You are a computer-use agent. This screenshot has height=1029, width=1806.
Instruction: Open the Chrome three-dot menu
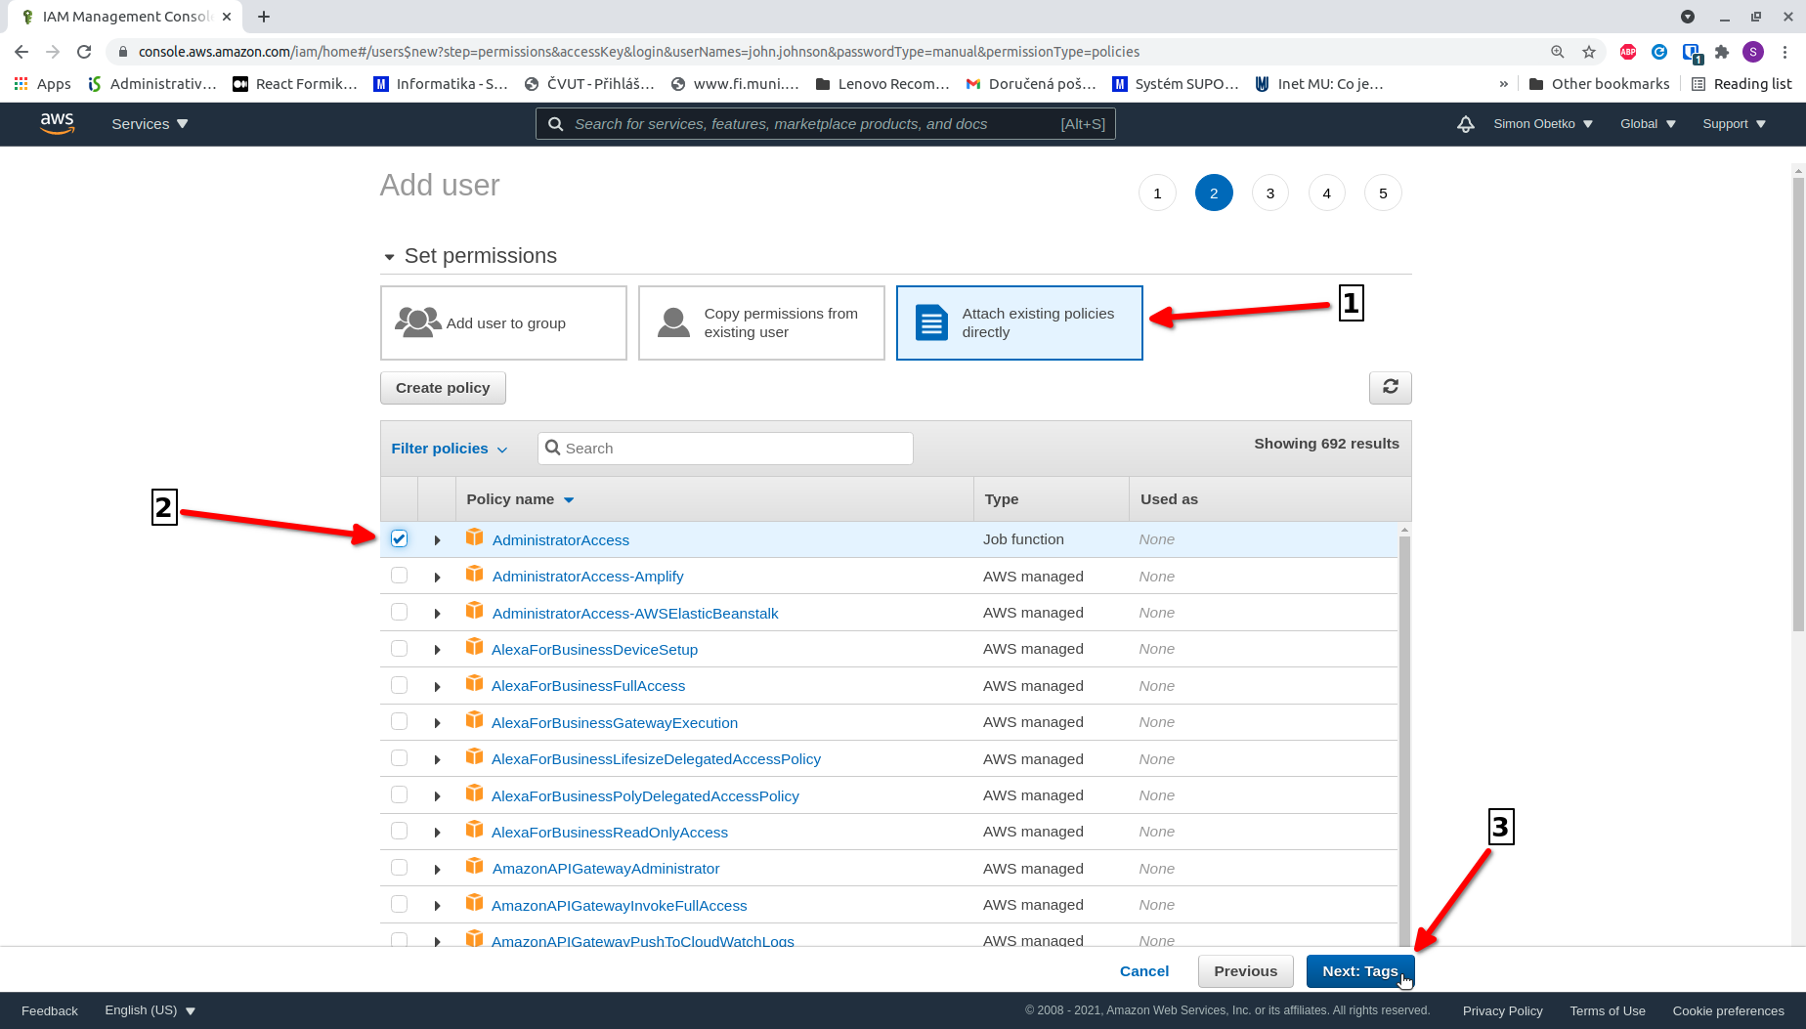click(1784, 52)
